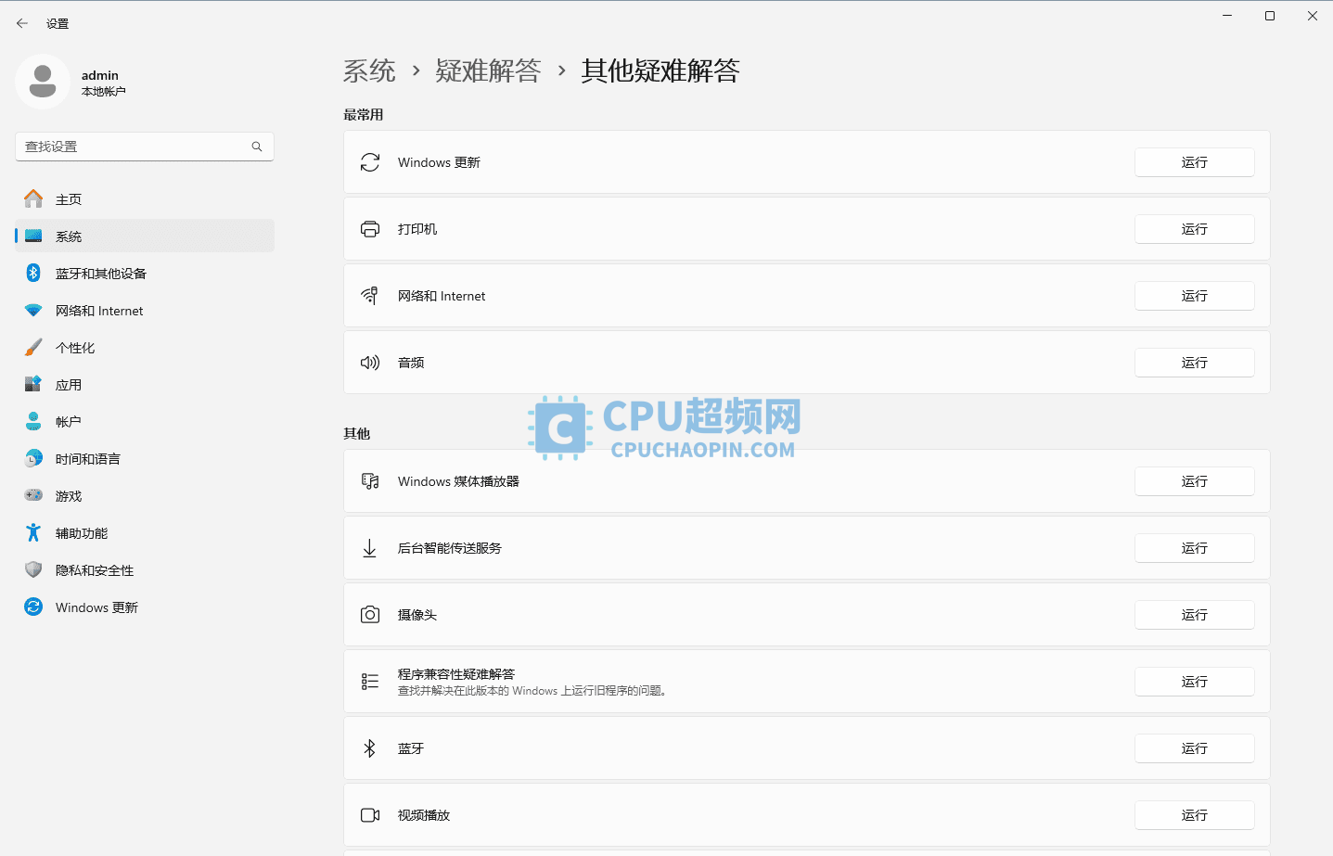Click the speaker icon beside 音频
The image size is (1333, 856).
coord(370,362)
